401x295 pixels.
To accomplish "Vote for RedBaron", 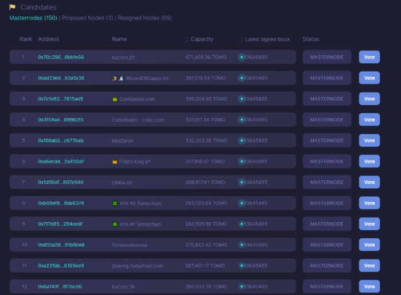I will (x=369, y=141).
